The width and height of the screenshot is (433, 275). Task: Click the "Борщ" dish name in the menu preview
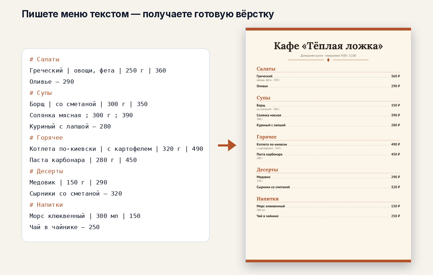[261, 105]
